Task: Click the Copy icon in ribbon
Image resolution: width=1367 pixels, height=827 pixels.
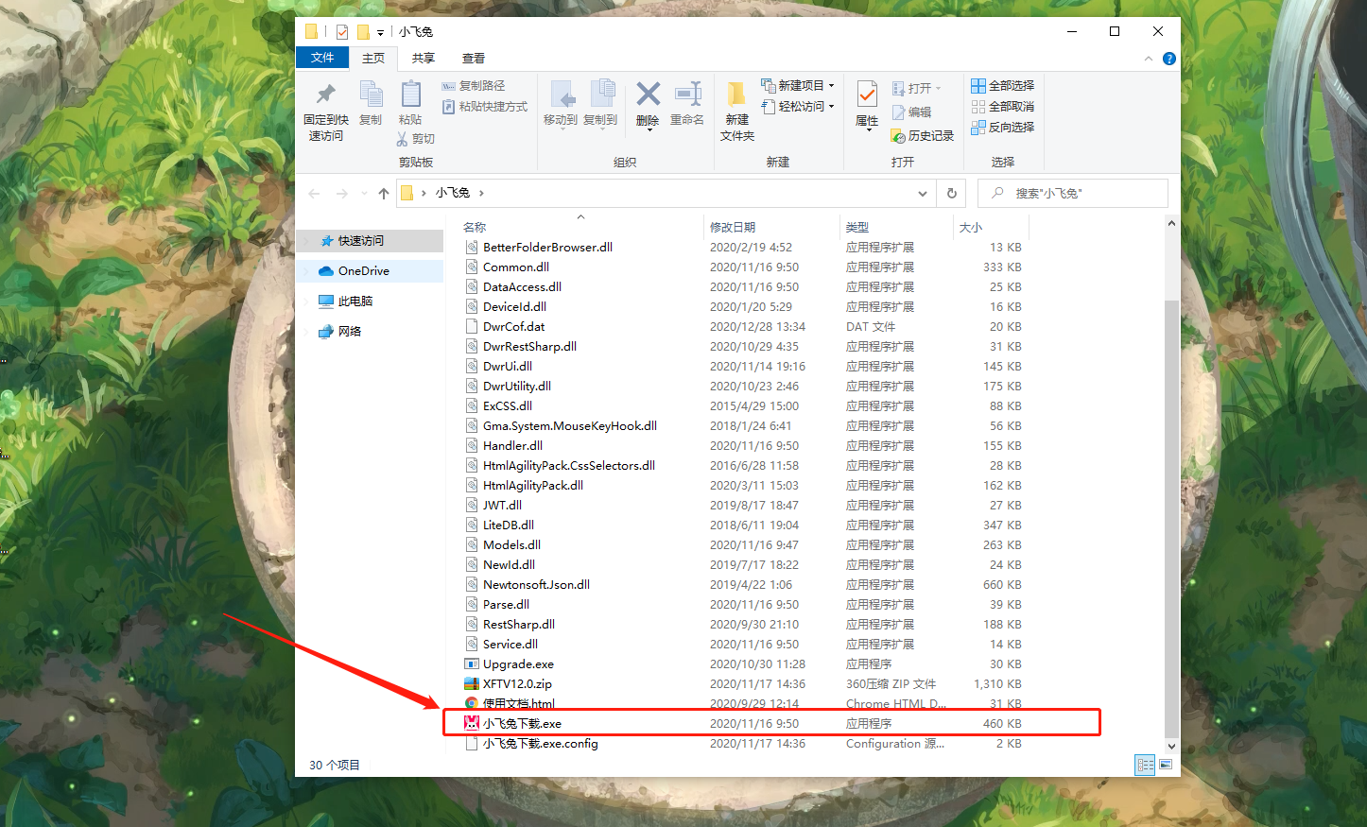Action: 371,95
